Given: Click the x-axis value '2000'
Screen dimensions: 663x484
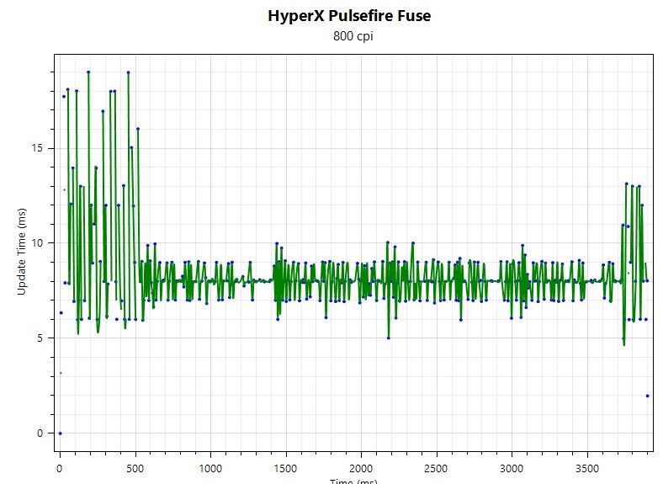Looking at the screenshot, I should (x=361, y=469).
